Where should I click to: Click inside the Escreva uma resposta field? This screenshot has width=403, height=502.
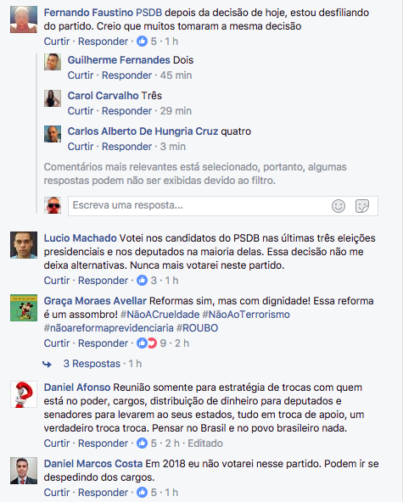point(199,205)
